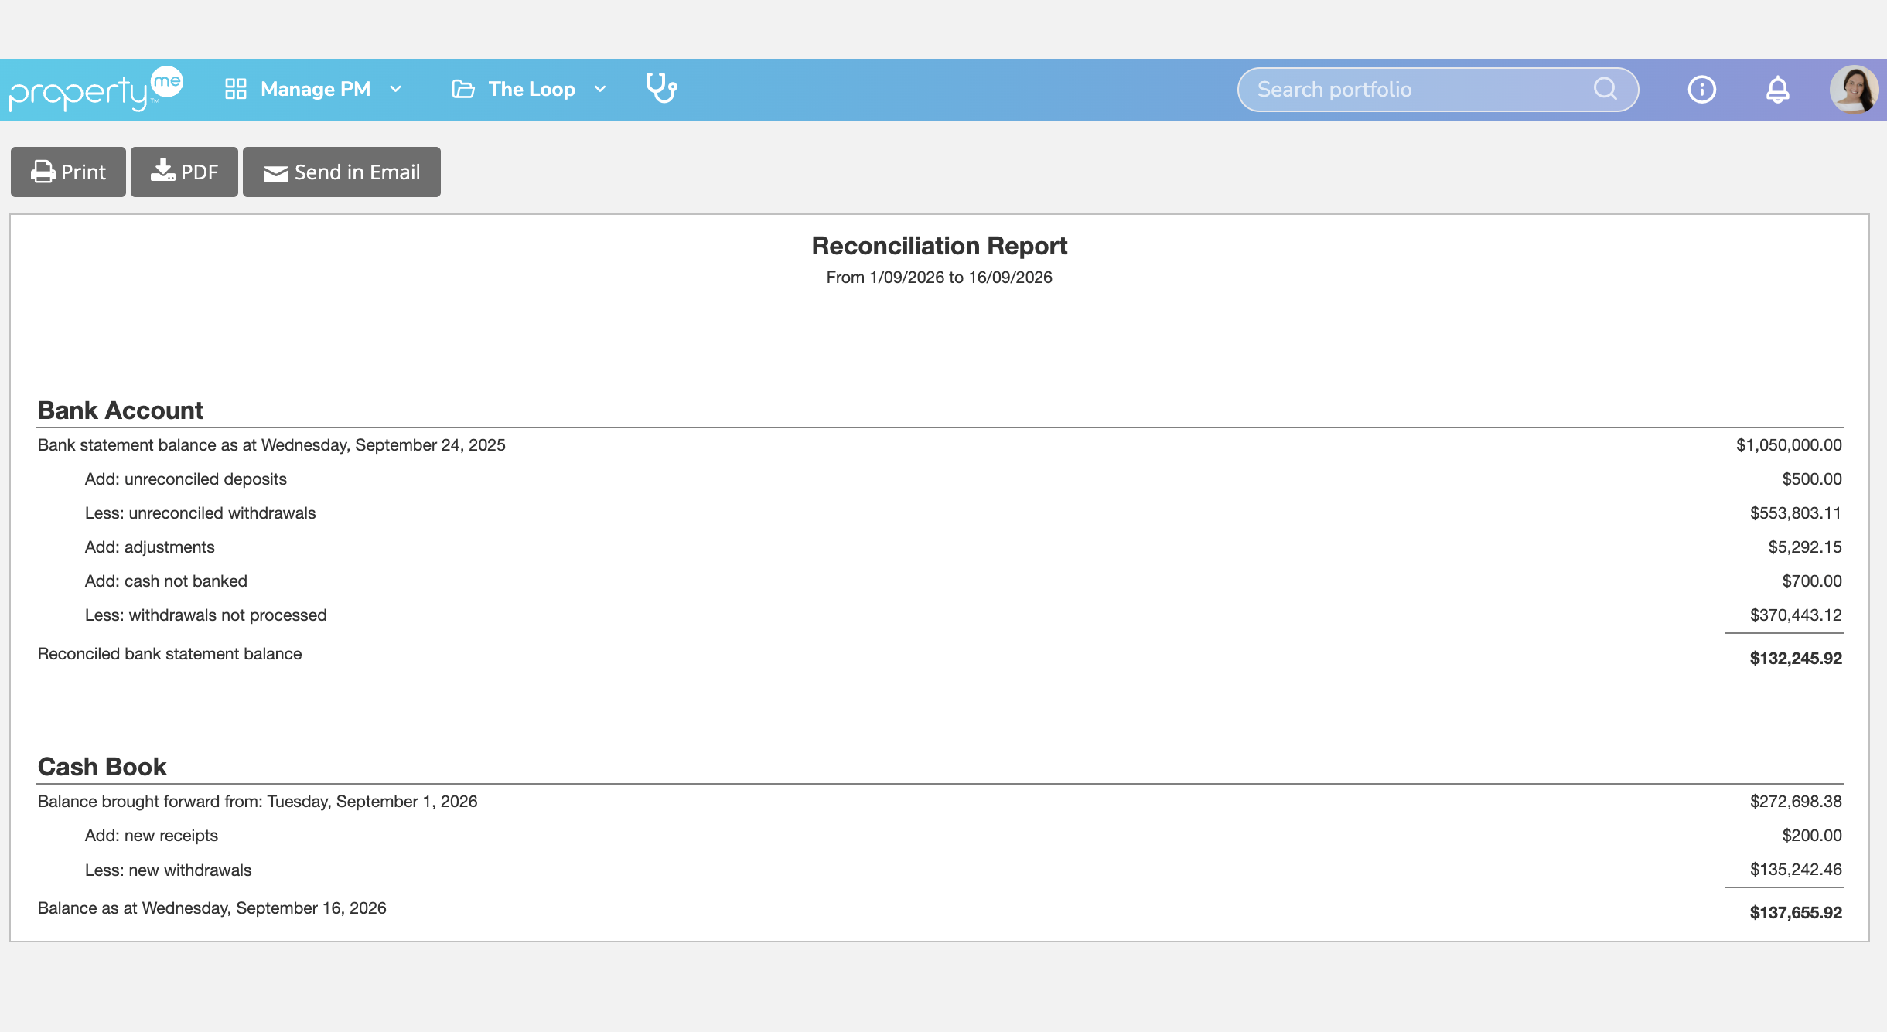Click 'Balance as at Wednesday, September 16, 2026'
Screen dimensions: 1887x1032
tap(212, 908)
